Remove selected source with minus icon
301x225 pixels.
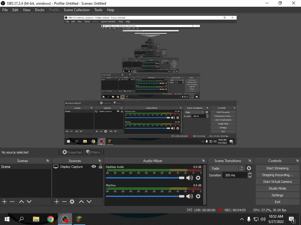pyautogui.click(x=64, y=202)
